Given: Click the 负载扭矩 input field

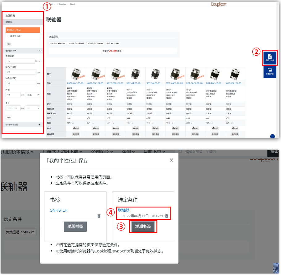Looking at the screenshot, I should click(20, 61).
